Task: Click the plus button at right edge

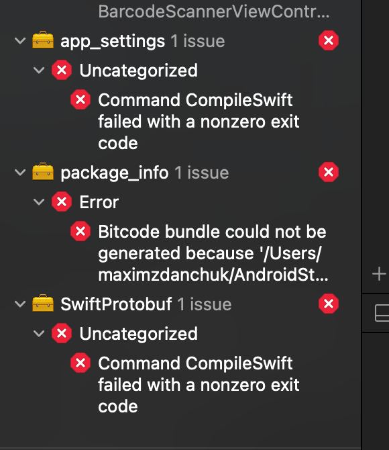Action: (379, 273)
